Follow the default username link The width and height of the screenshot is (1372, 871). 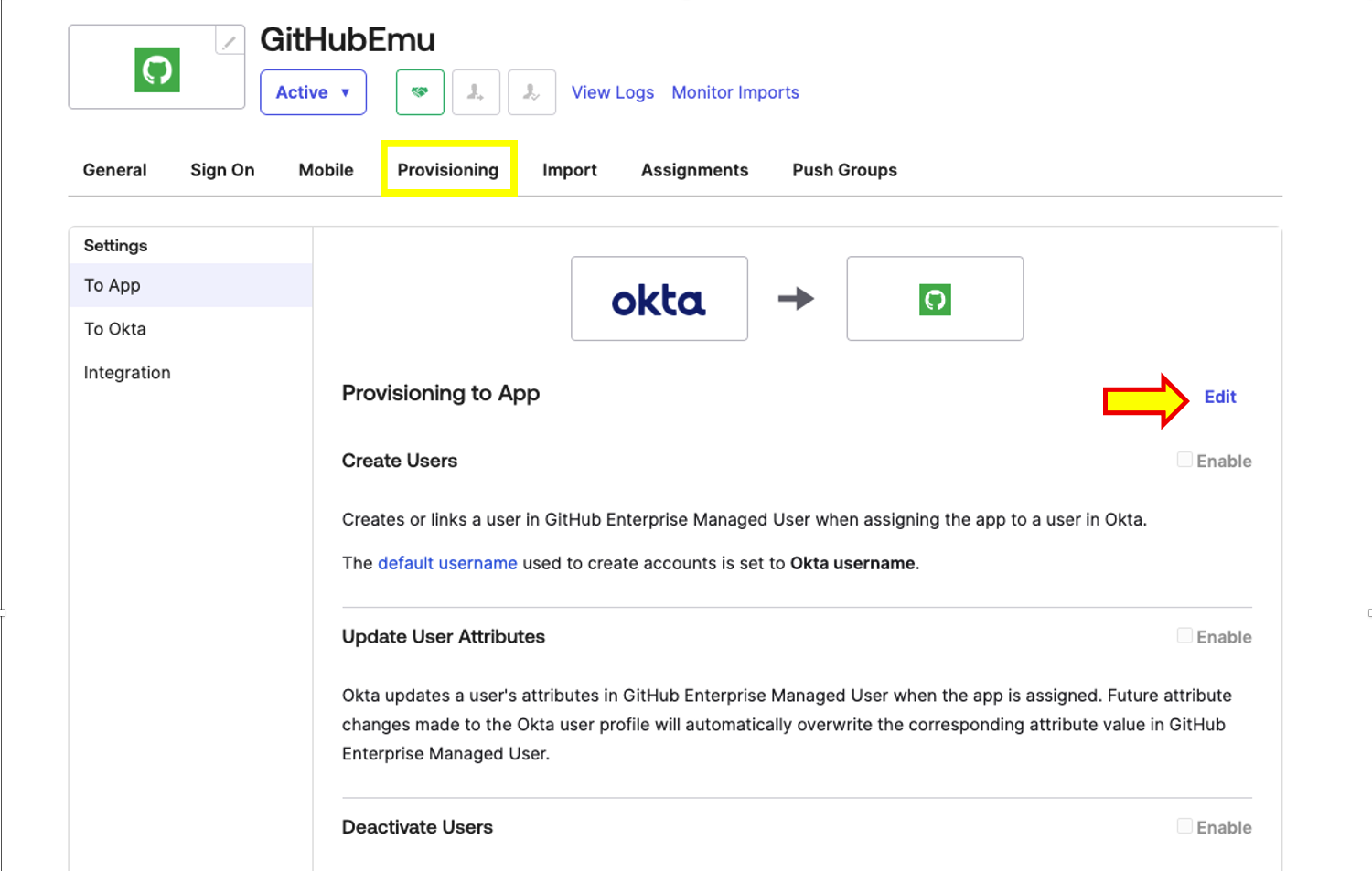click(x=447, y=563)
